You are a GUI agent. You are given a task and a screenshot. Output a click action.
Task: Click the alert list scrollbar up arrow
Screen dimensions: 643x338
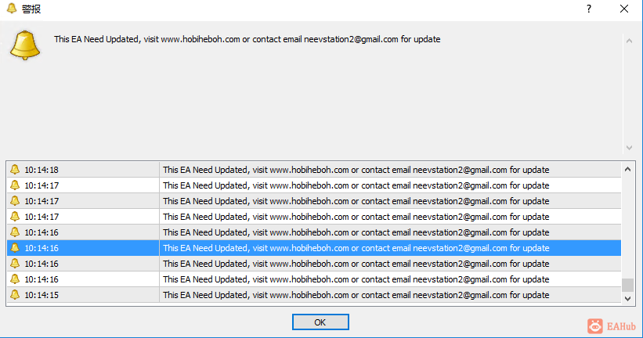[x=627, y=168]
